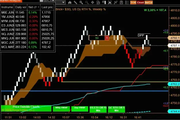Click the Instrument column header

[x=7, y=7]
